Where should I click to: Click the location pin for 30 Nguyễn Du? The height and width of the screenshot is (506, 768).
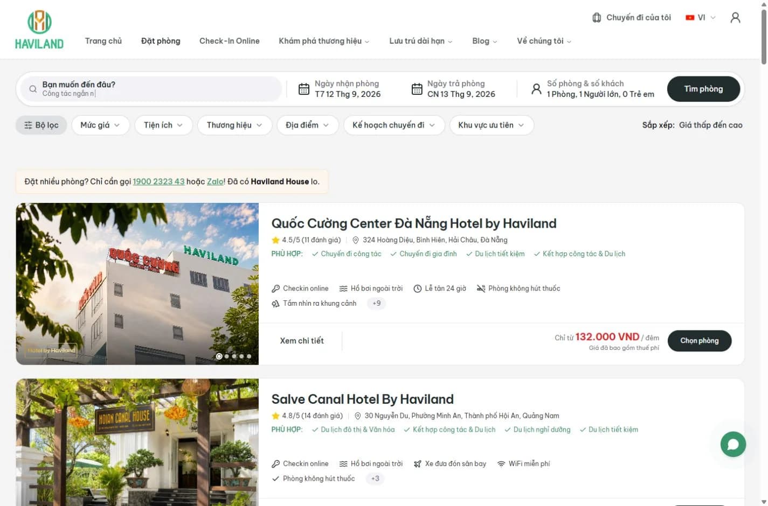pyautogui.click(x=357, y=416)
